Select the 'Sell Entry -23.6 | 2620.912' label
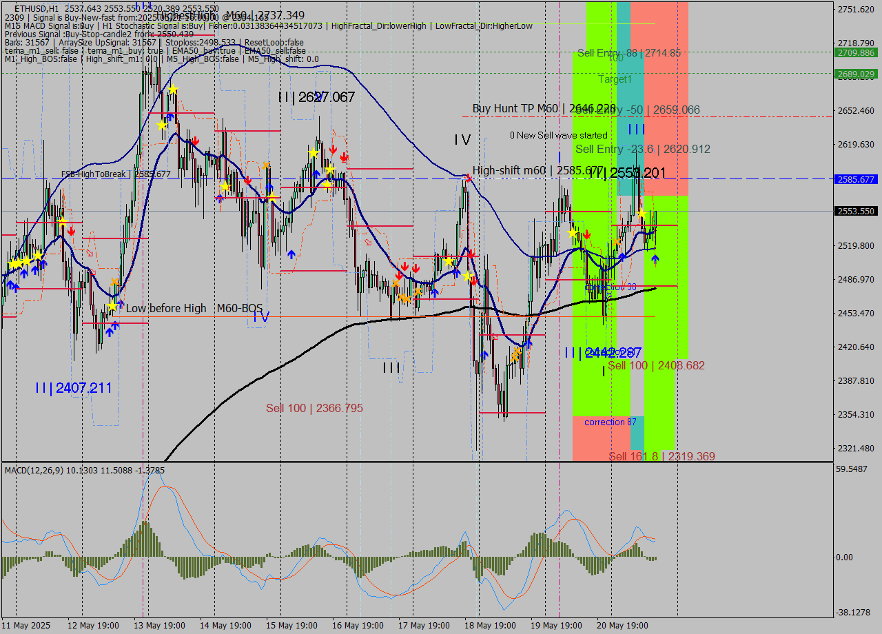This screenshot has height=634, width=882. 642,149
